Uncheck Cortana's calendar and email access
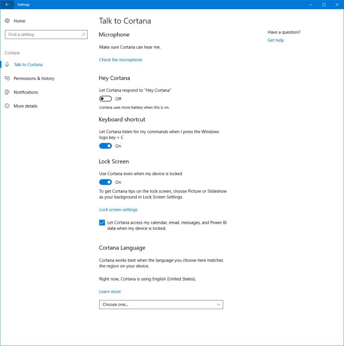The width and height of the screenshot is (344, 346). (101, 222)
